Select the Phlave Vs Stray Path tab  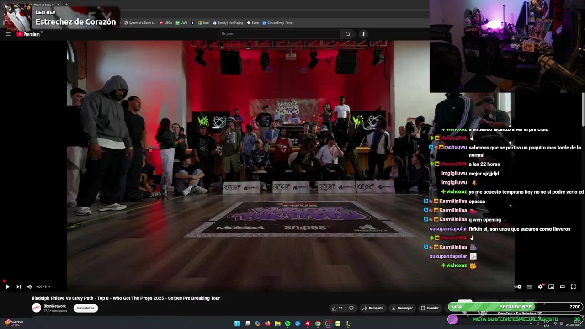coord(43,5)
